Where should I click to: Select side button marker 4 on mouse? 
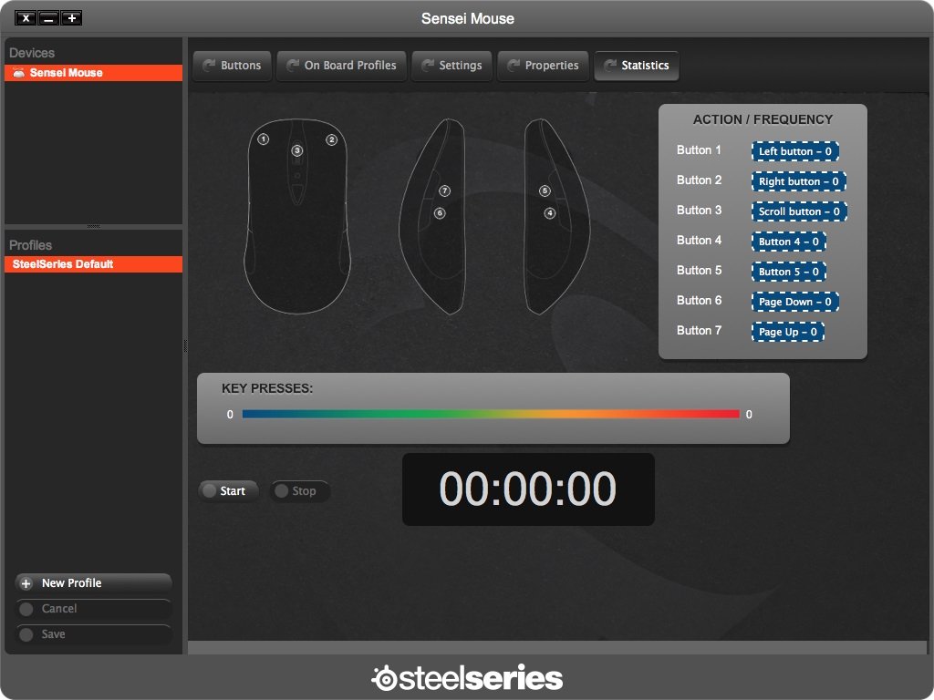pos(550,213)
